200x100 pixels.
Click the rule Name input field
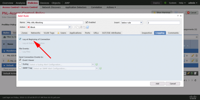pyautogui.click(x=55, y=22)
